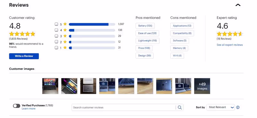
Task: Select the Design (99) pro tag
Action: tap(145, 56)
